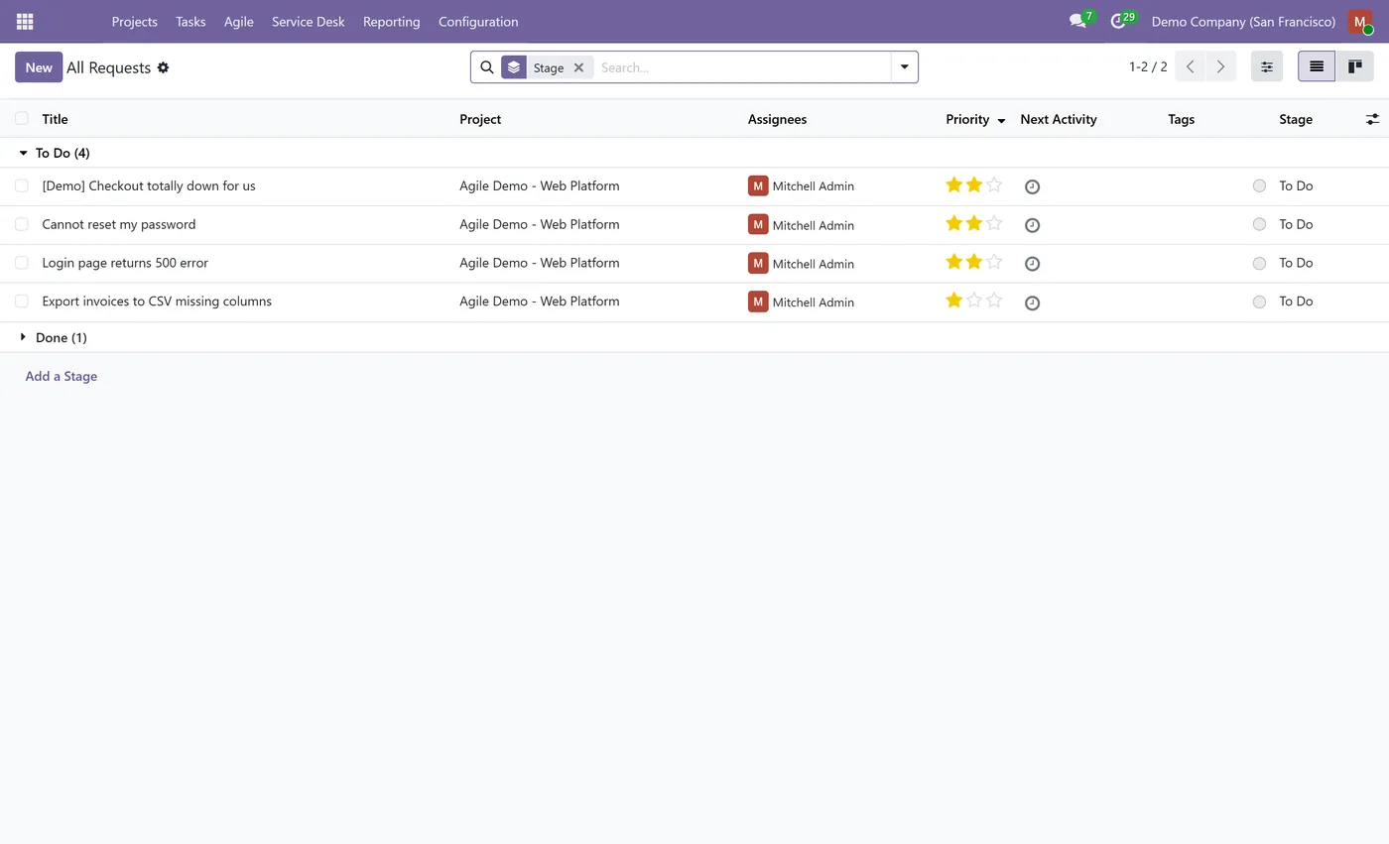Click the Next Activity column header

click(1059, 119)
